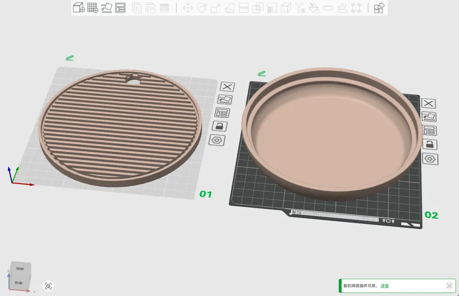The height and width of the screenshot is (296, 459).
Task: Click the top face of view cube
Action: [20, 268]
